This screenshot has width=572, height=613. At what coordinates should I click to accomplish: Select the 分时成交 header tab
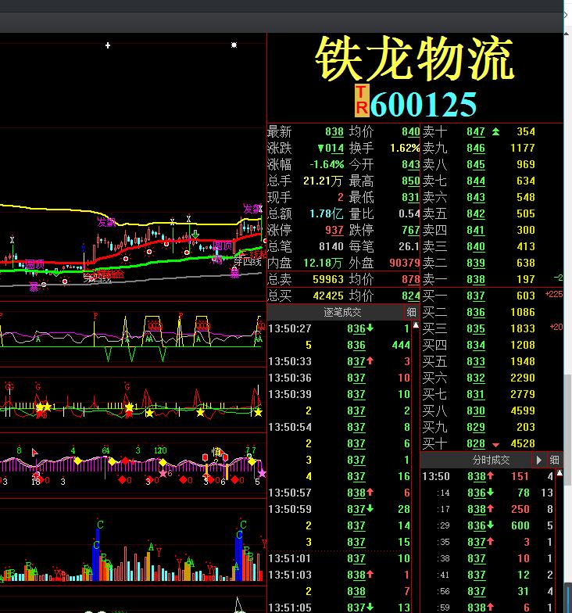pyautogui.click(x=491, y=460)
